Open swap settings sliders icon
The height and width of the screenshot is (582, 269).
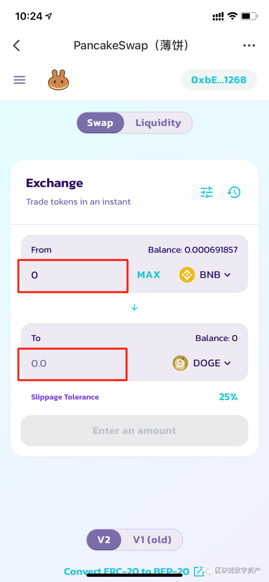pyautogui.click(x=206, y=192)
